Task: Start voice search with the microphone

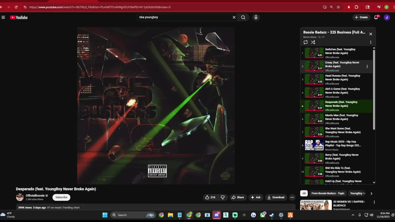Action: click(256, 17)
